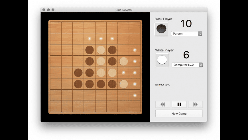
Task: Click the black disc in row 6, column 5
Action: coord(101,84)
